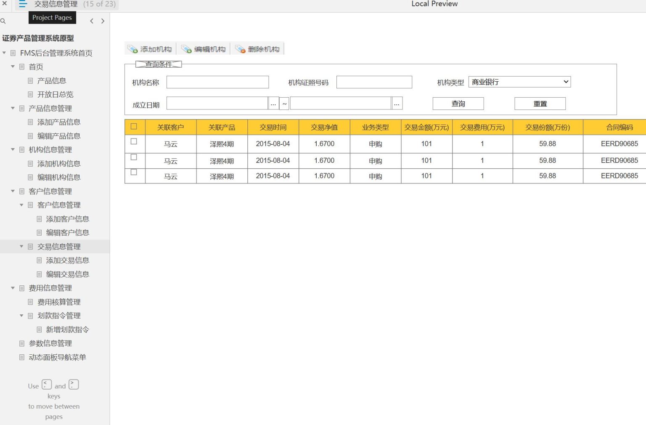Click the search magnifier icon in sidebar
This screenshot has height=425, width=646.
point(3,21)
